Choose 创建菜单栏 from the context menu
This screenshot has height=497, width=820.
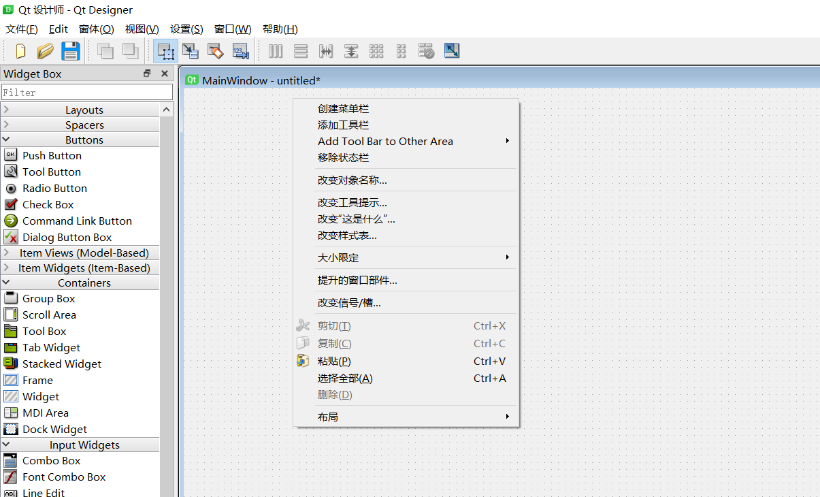pyautogui.click(x=406, y=108)
